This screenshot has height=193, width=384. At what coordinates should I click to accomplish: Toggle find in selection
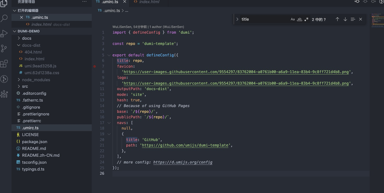point(353,19)
